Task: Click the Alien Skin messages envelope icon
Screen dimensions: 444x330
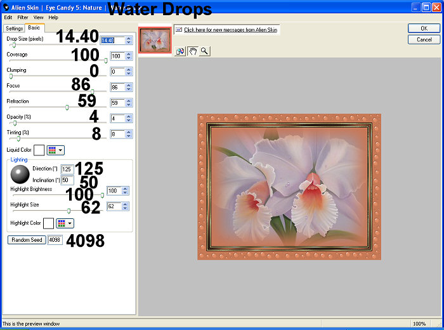Action: point(178,29)
